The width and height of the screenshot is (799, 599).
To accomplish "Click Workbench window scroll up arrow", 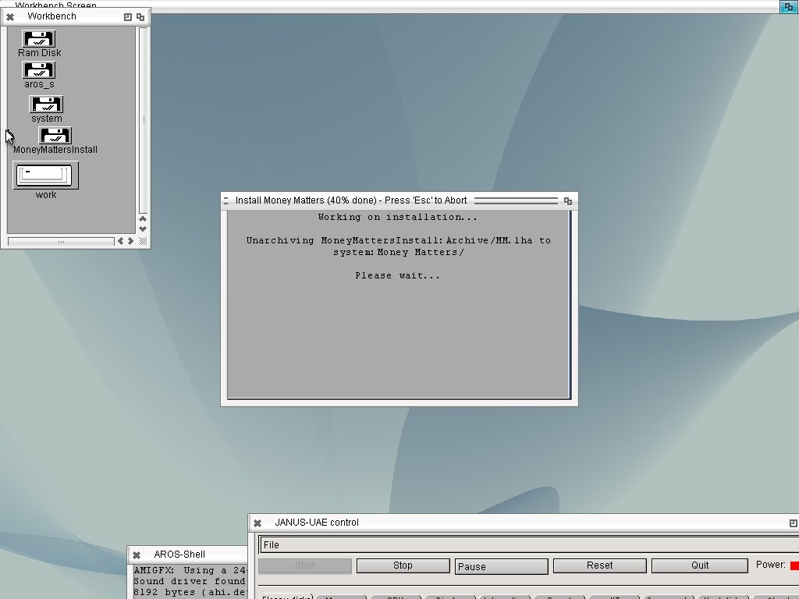I will (144, 218).
